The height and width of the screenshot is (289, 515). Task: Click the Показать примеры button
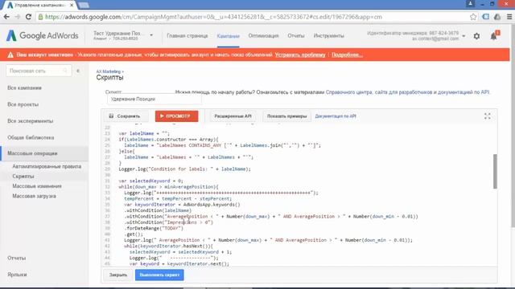(286, 116)
